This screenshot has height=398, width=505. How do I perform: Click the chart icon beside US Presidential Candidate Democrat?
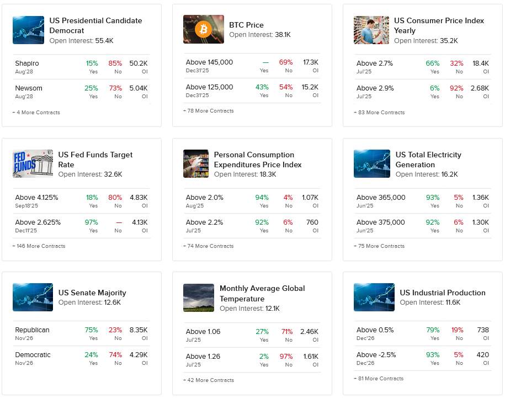(28, 30)
